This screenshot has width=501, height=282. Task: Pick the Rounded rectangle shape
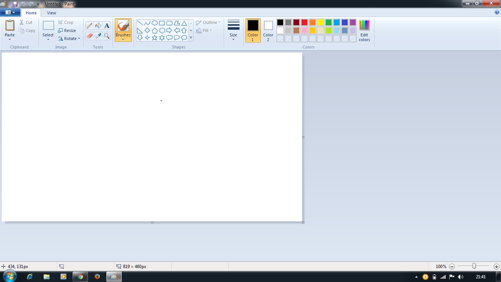pos(169,23)
